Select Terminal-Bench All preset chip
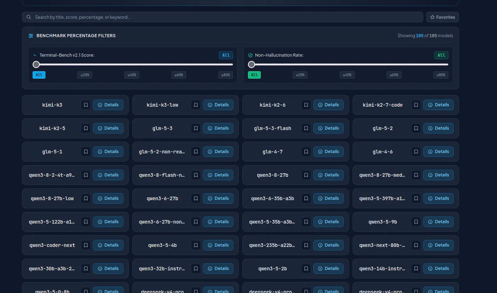The height and width of the screenshot is (293, 497). [x=39, y=75]
